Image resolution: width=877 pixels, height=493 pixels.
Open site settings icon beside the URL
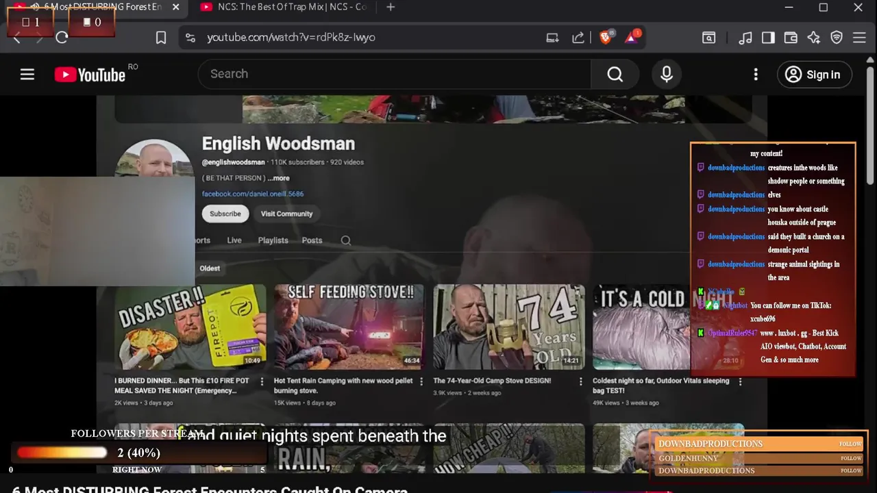[x=190, y=38]
